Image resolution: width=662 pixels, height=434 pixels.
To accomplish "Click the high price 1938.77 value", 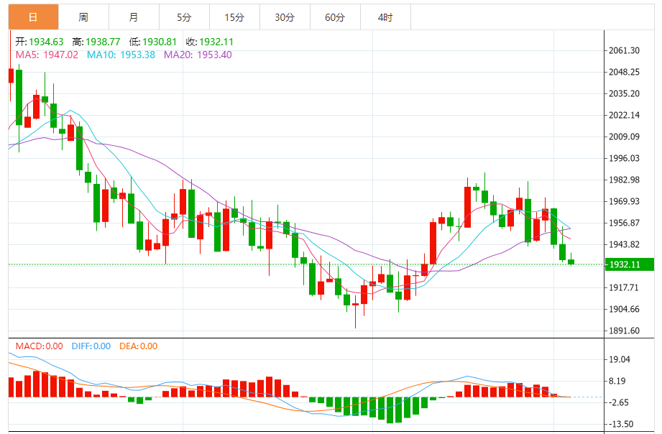I will (x=103, y=42).
